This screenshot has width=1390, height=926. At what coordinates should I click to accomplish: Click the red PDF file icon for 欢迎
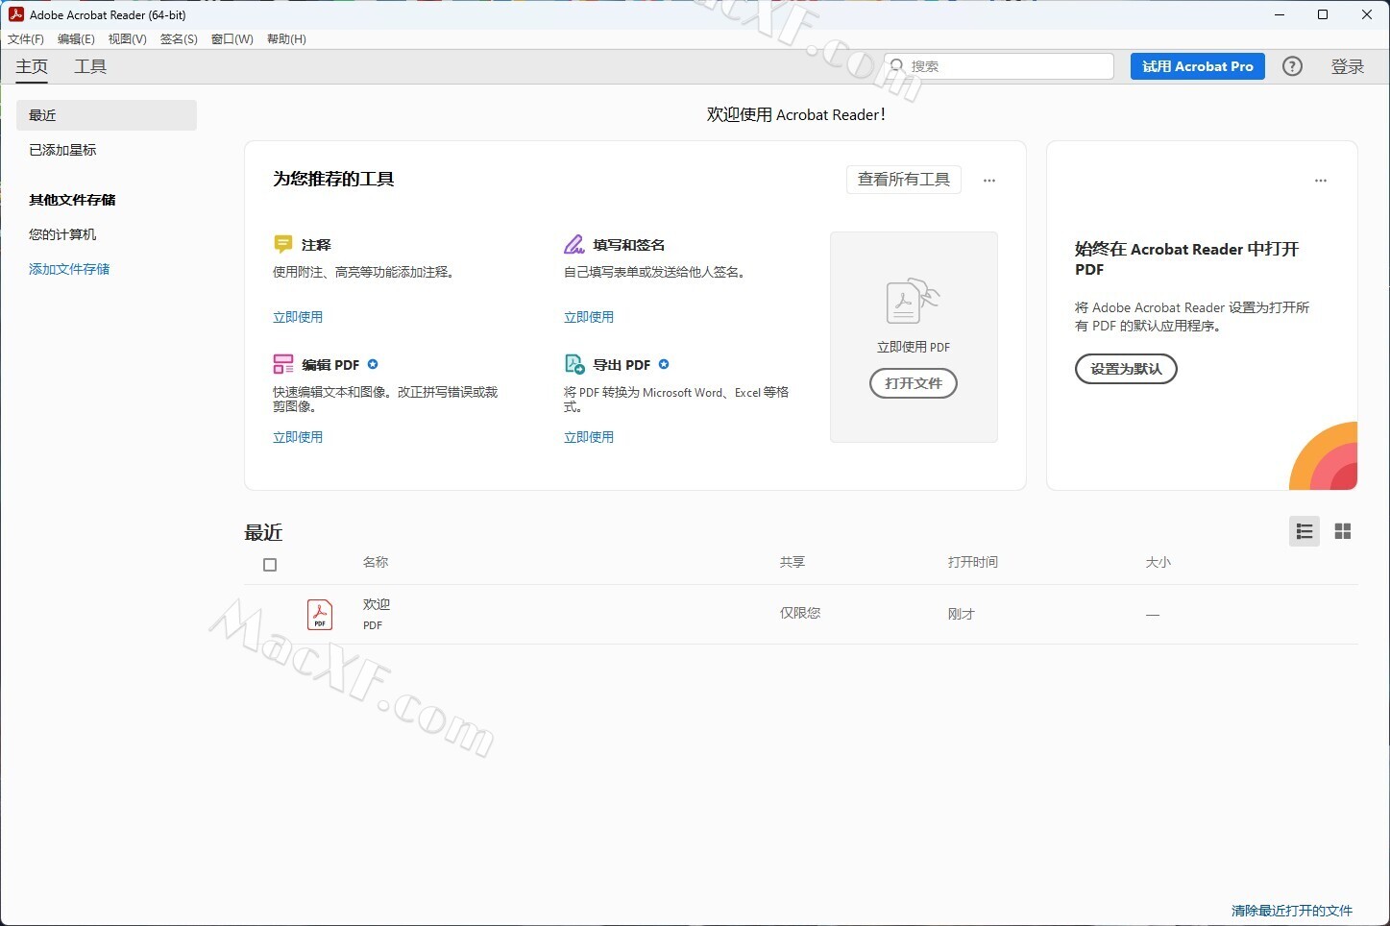[x=320, y=614]
